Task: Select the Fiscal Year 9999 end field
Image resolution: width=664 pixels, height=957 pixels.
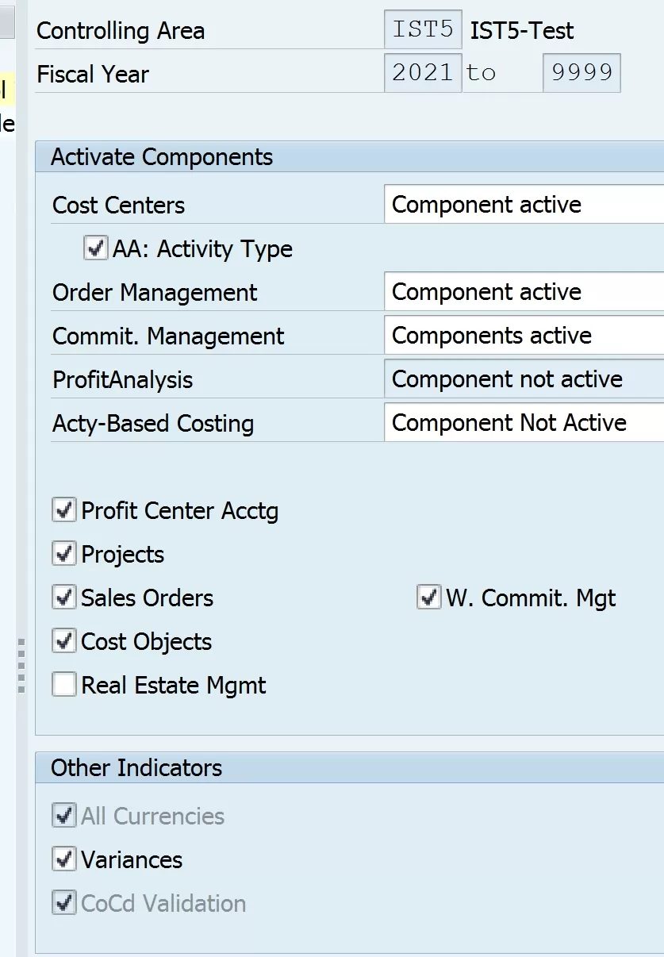Action: (581, 73)
